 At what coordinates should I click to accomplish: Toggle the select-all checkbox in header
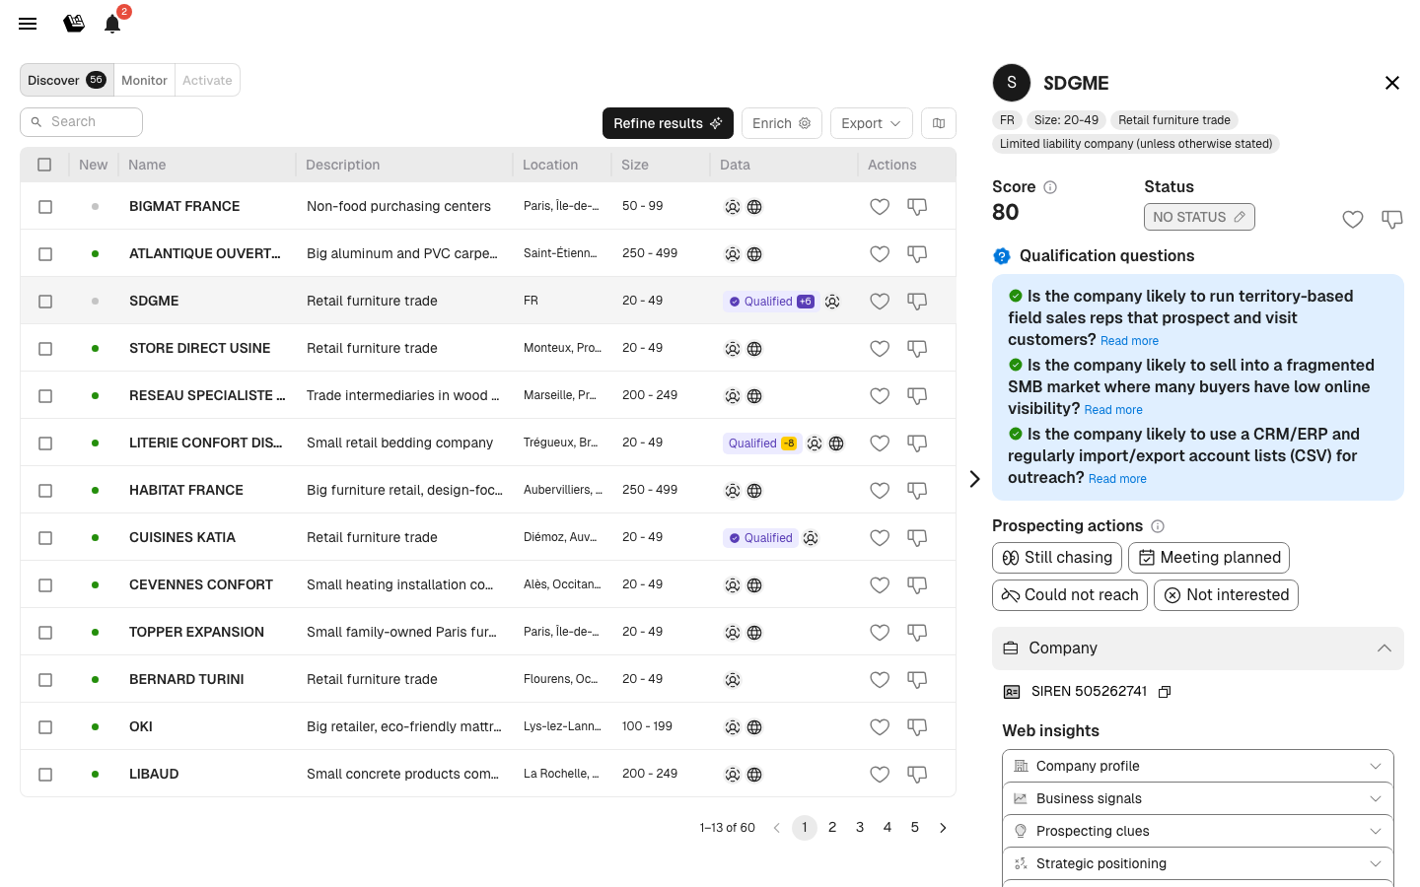[x=44, y=165]
